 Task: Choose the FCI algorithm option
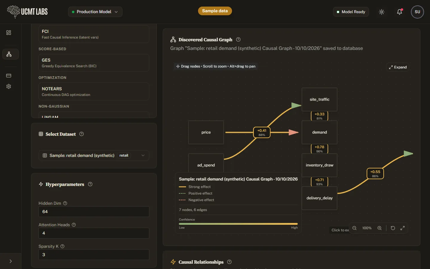click(94, 34)
